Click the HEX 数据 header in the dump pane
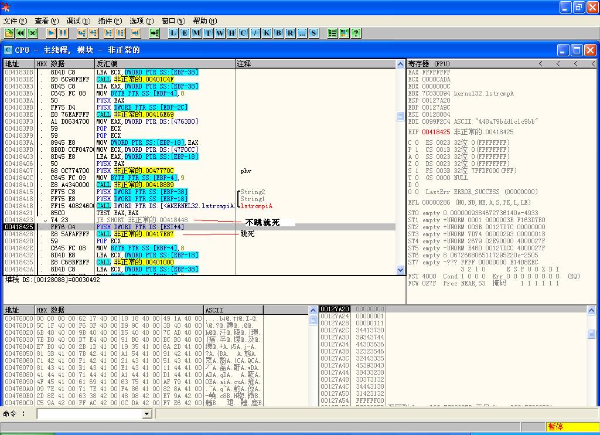 pyautogui.click(x=120, y=310)
